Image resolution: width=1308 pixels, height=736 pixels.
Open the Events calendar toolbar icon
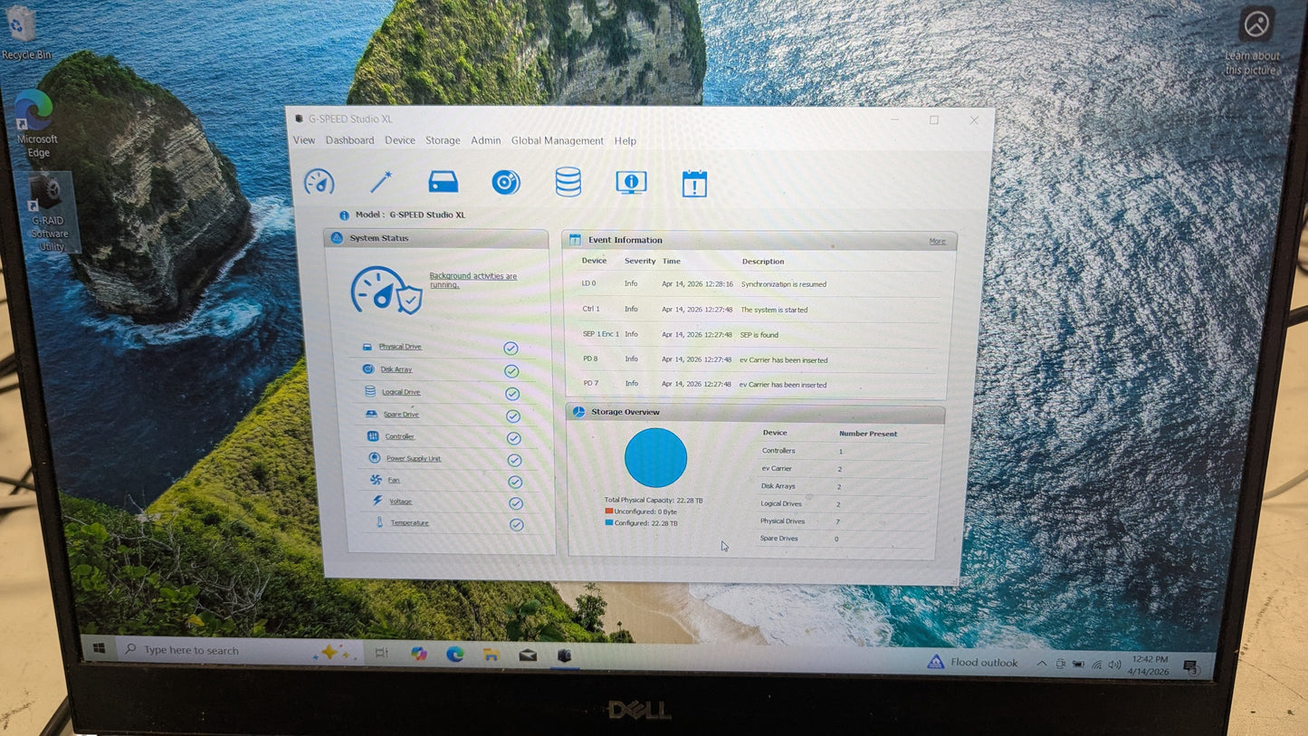click(x=694, y=184)
